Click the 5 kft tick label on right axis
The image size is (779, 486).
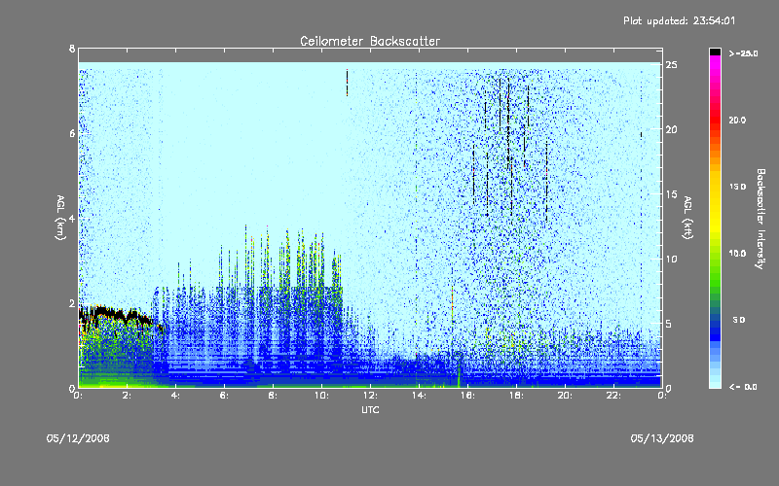(669, 324)
